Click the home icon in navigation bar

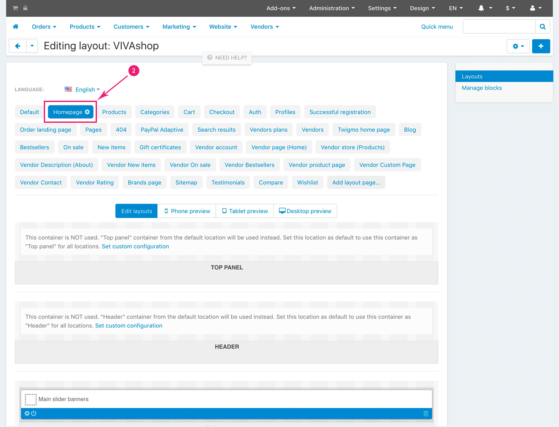pos(16,27)
